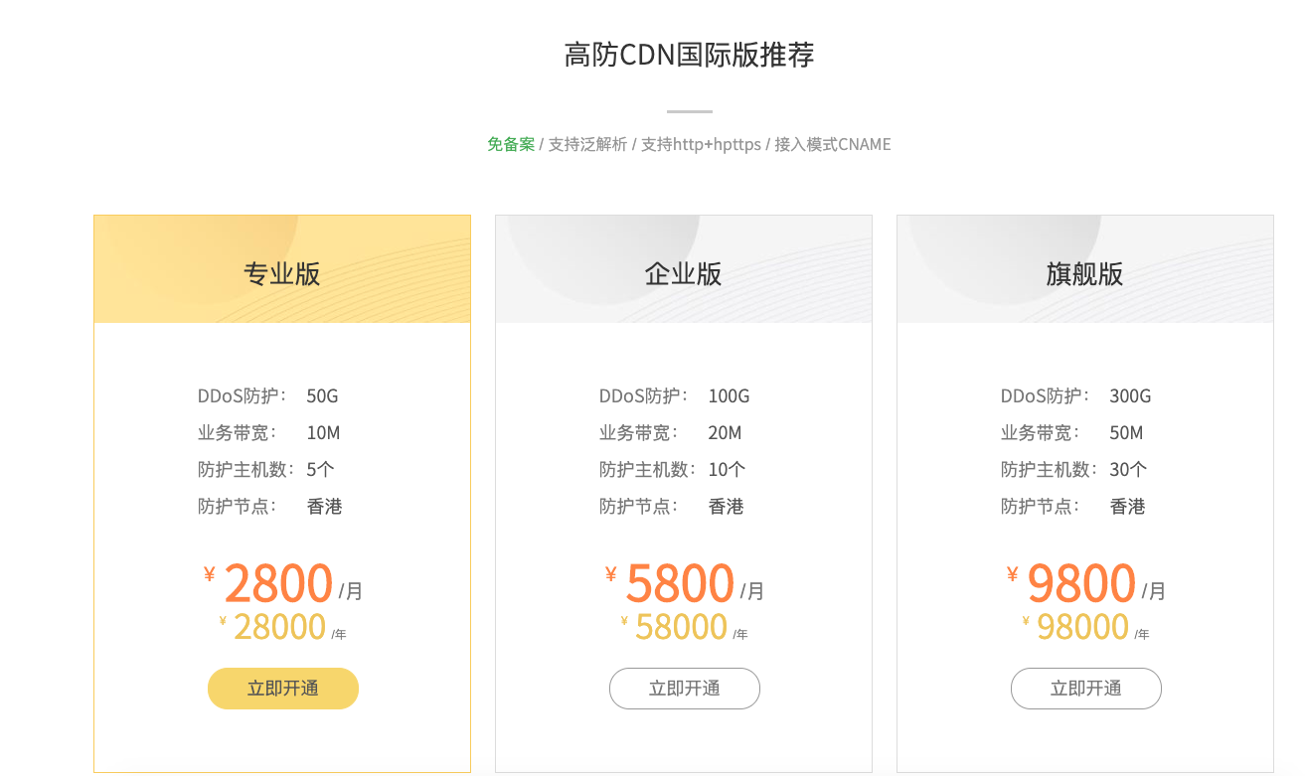
Task: Click the ¥28000/年 yearly price
Action: 280,627
